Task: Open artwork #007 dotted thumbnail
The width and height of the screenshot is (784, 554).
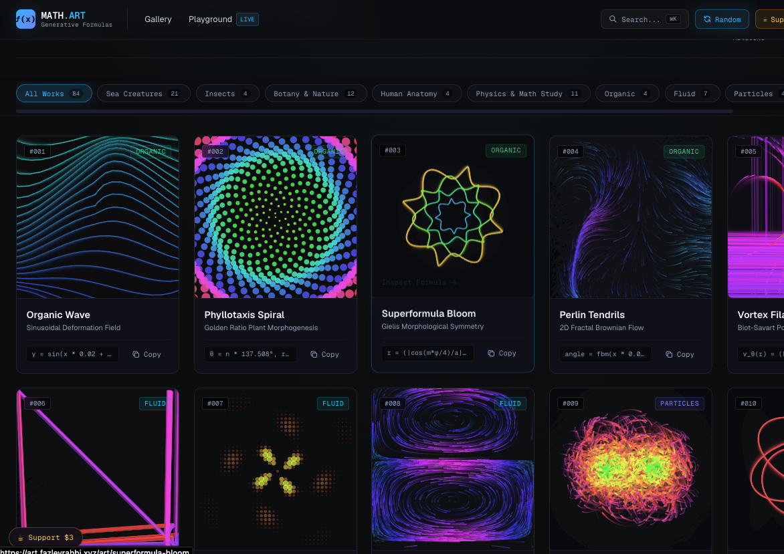Action: coord(276,468)
